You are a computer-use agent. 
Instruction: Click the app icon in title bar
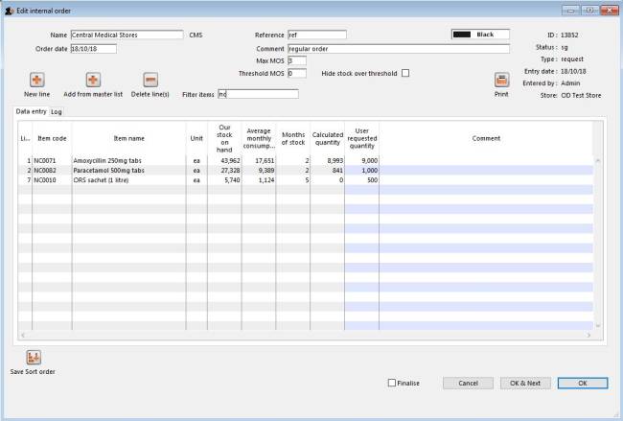pos(10,9)
